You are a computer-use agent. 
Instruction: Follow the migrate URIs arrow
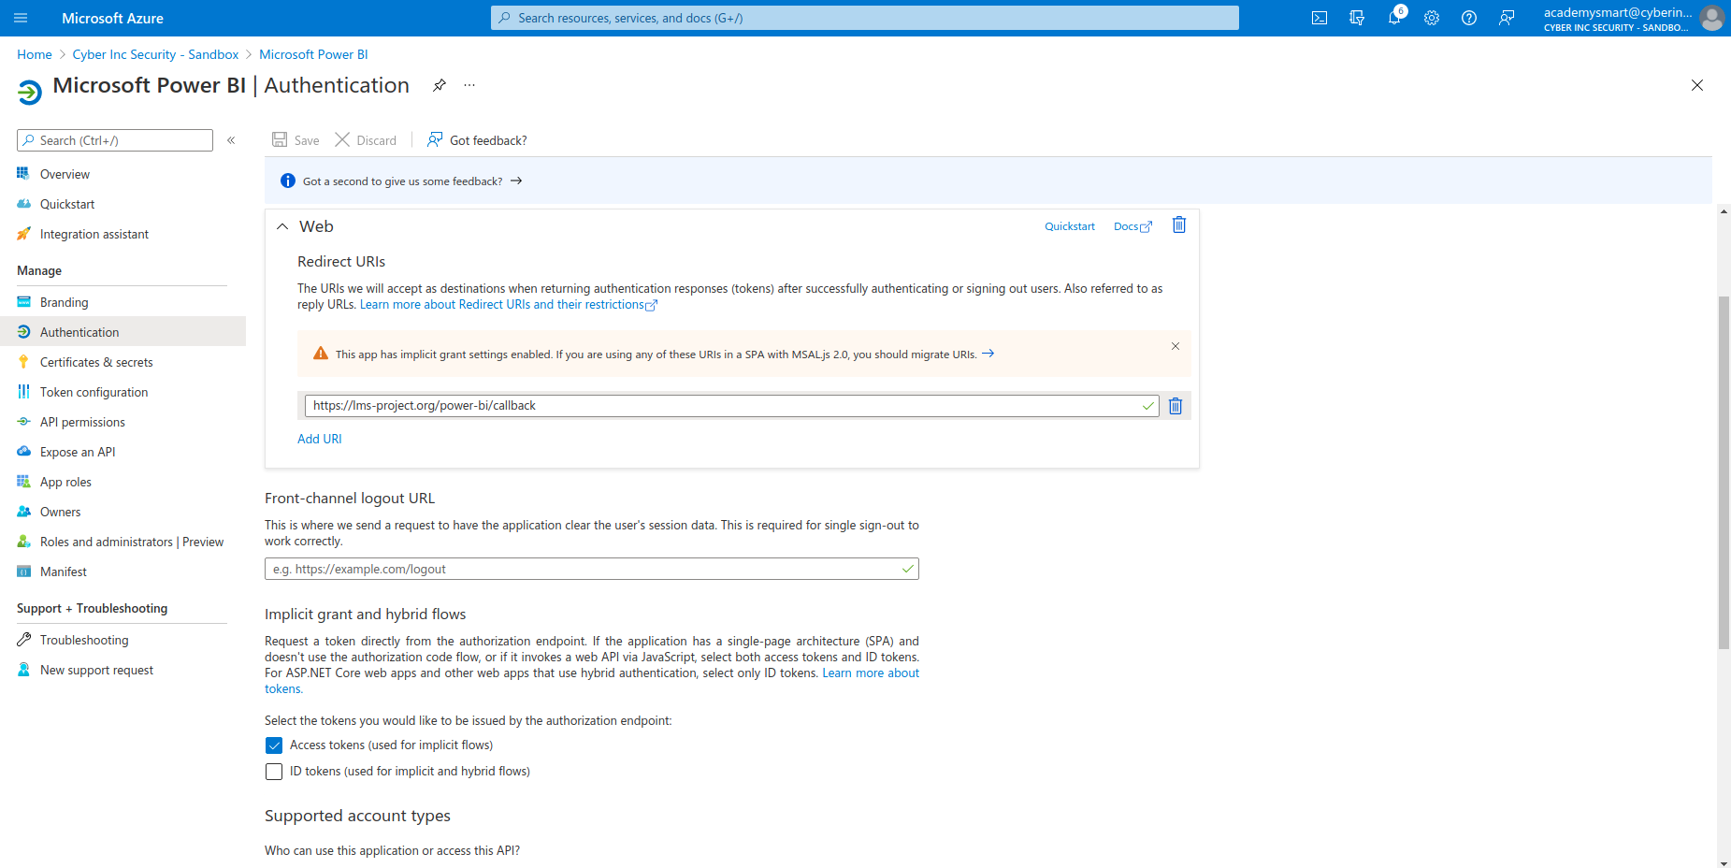[x=988, y=354]
